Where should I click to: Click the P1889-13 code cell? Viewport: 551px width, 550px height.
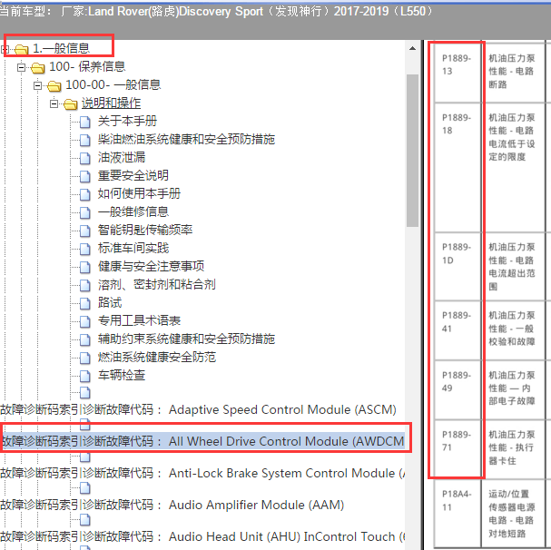(458, 73)
